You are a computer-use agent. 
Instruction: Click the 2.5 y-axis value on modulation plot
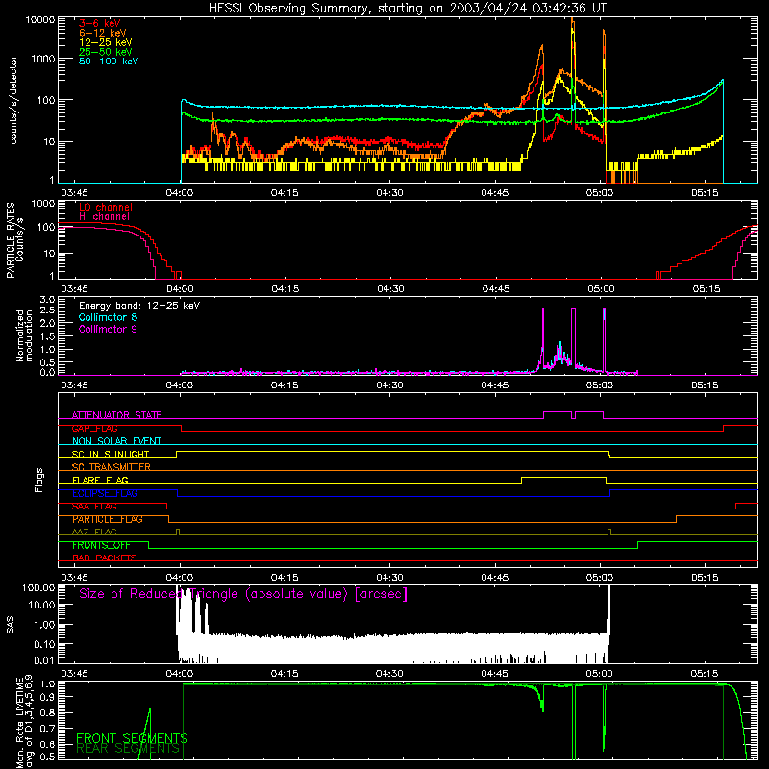tap(47, 310)
